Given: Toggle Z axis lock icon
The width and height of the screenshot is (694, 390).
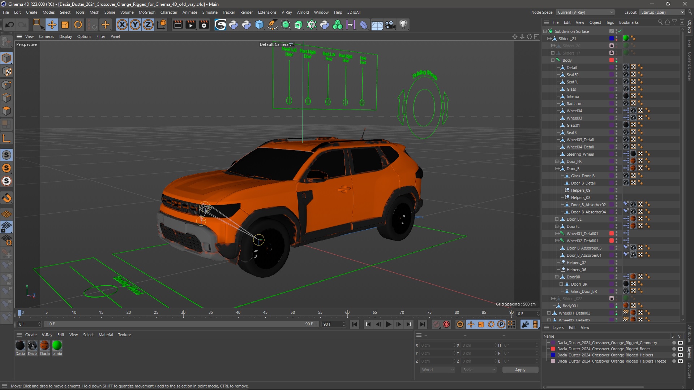Looking at the screenshot, I should [148, 25].
